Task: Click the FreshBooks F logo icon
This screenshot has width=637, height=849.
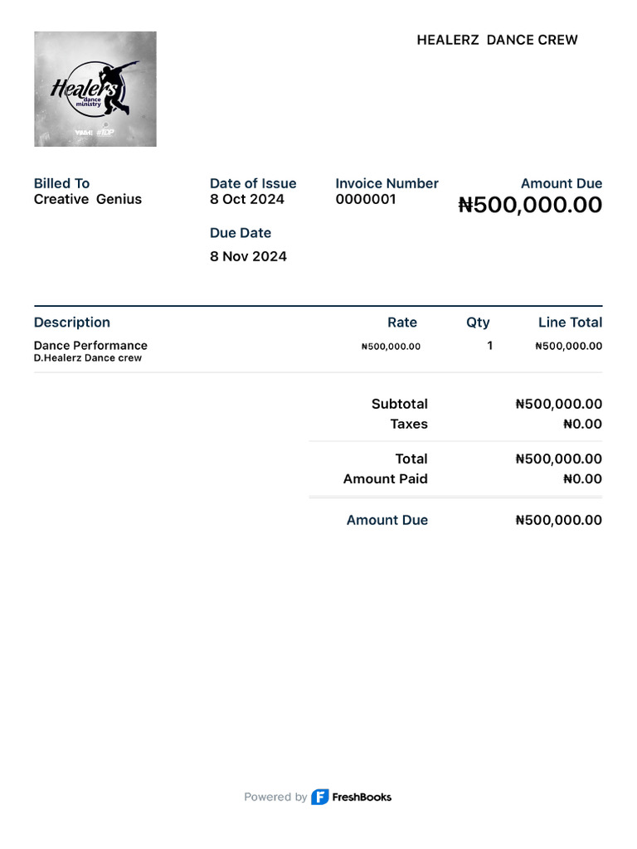Action: click(319, 797)
